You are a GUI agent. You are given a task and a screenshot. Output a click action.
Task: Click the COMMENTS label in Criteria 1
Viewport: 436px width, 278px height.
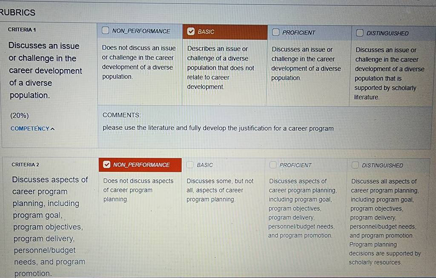(x=121, y=115)
